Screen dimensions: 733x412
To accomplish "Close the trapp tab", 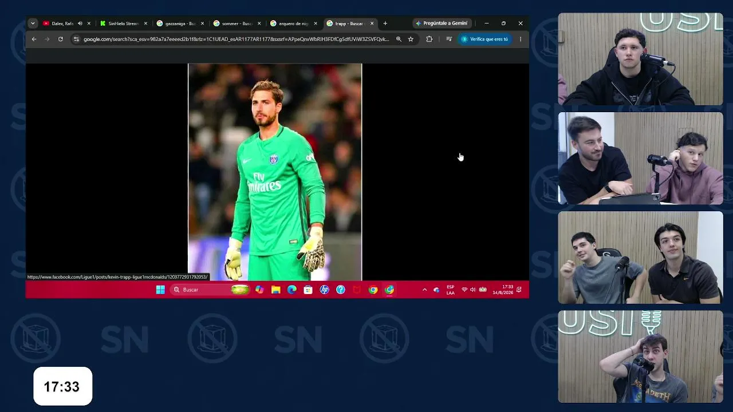I will (x=372, y=23).
